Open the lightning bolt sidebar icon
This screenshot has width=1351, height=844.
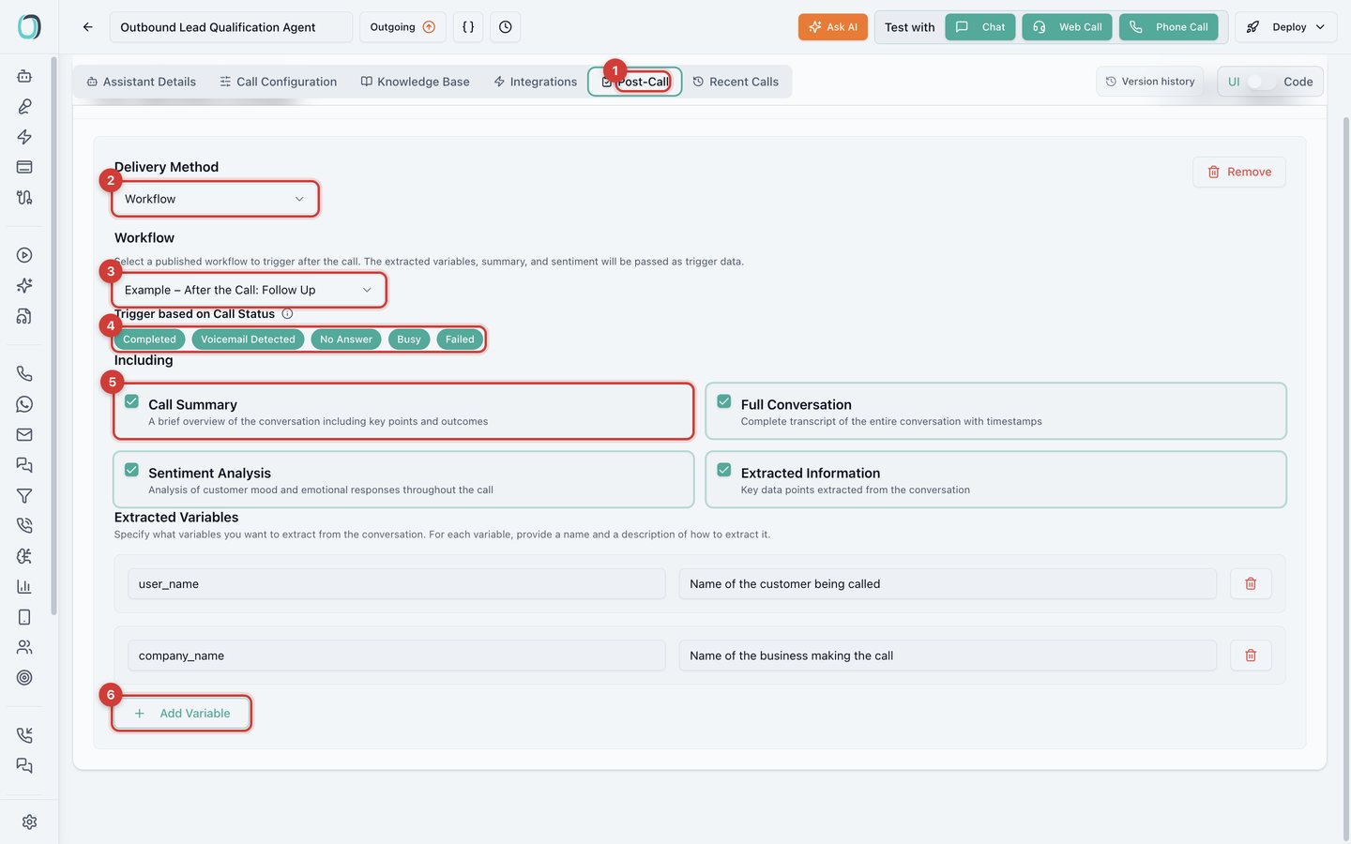24,137
